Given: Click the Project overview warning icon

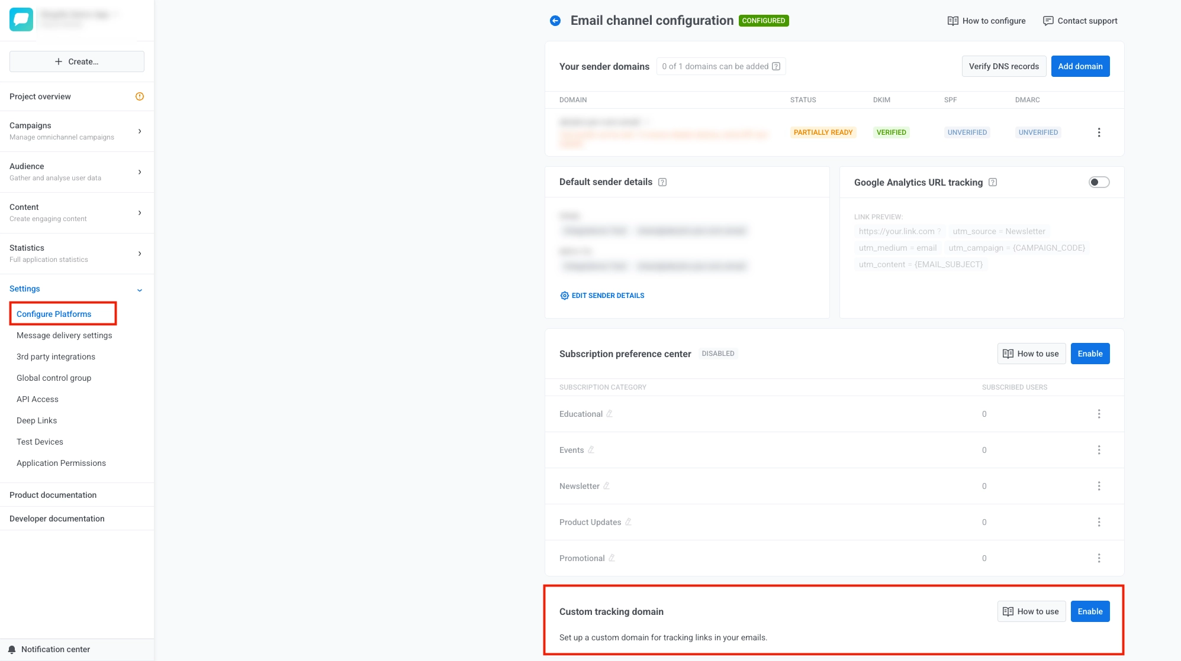Looking at the screenshot, I should tap(140, 96).
